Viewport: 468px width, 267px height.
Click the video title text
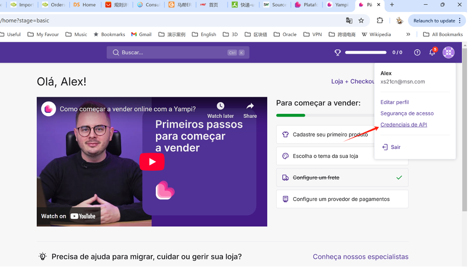[x=128, y=109]
